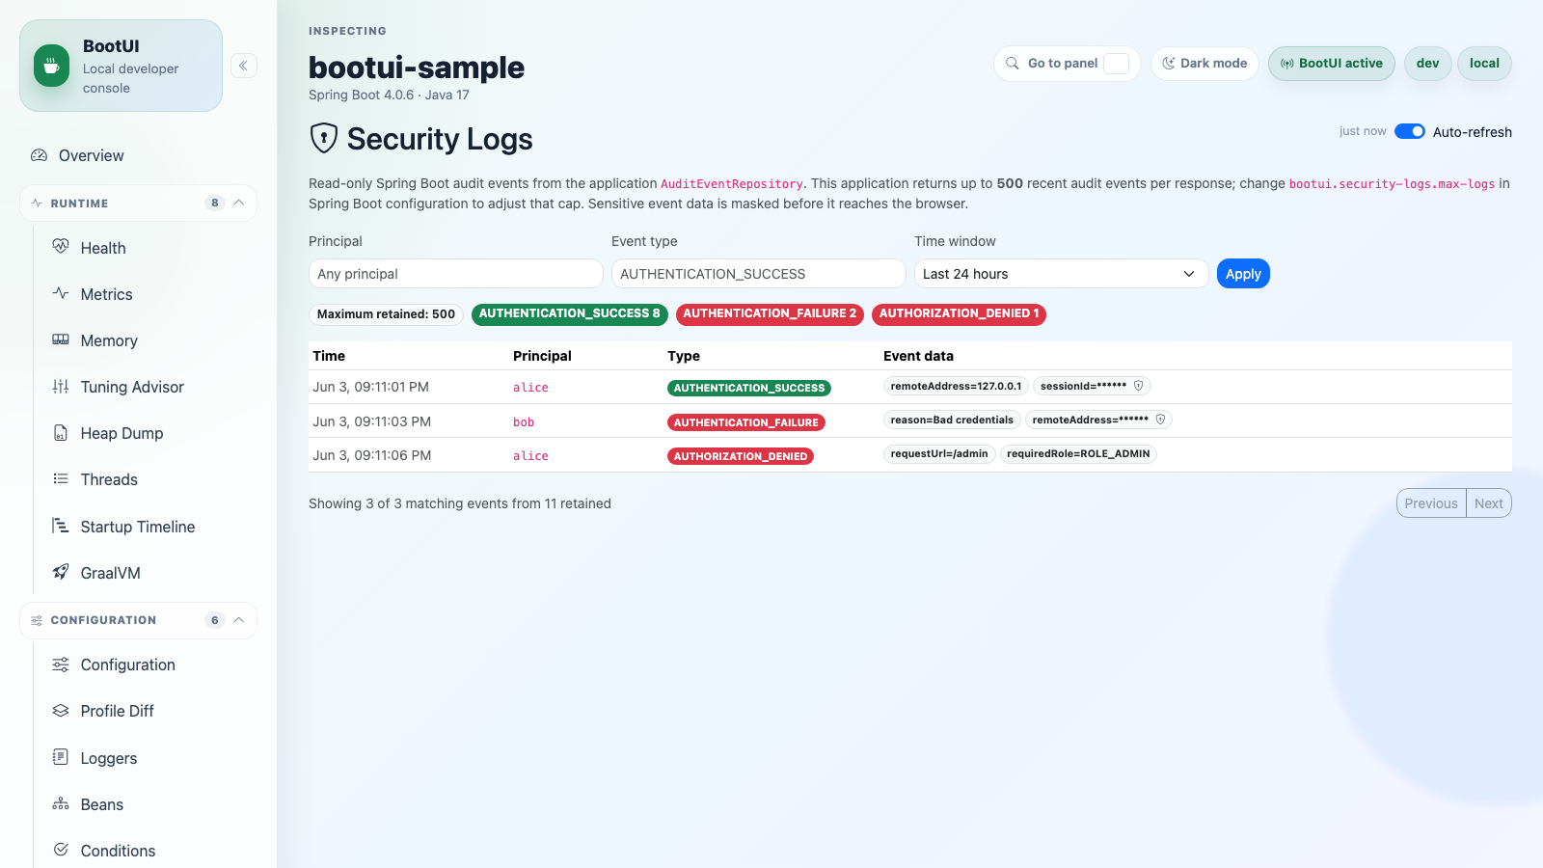This screenshot has width=1543, height=868.
Task: Click the Go to panel button
Action: tap(1067, 64)
